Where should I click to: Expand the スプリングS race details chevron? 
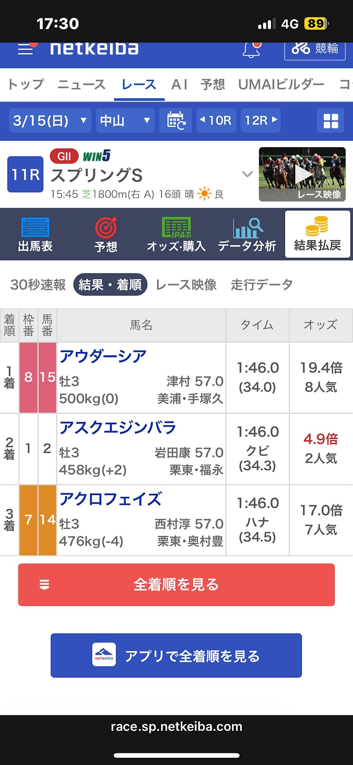[248, 174]
